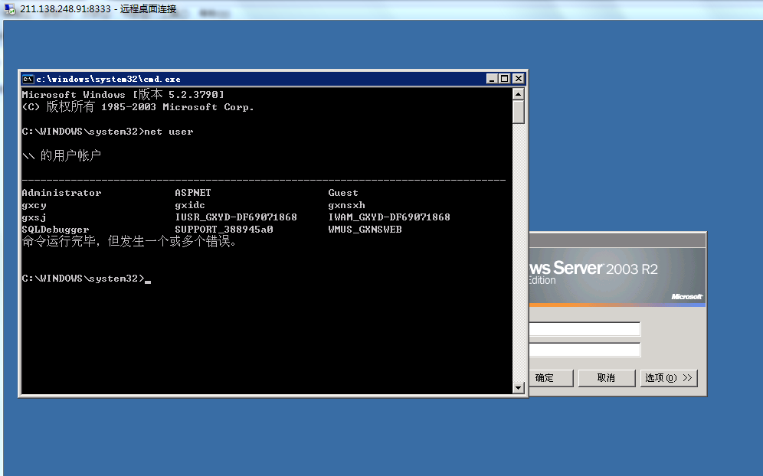Click the copyright 1985-2003 Microsoft Corp line
This screenshot has height=476, width=763.
[x=138, y=107]
